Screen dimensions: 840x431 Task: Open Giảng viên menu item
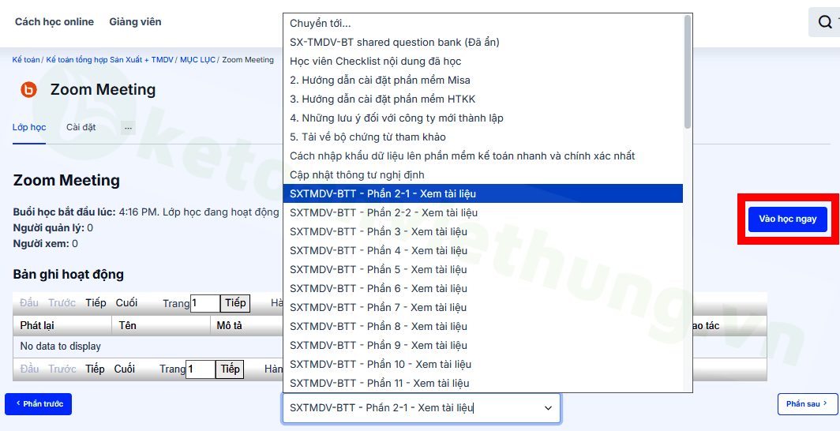click(x=135, y=21)
